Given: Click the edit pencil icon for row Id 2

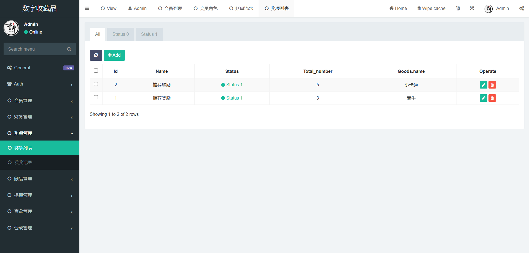Looking at the screenshot, I should (x=483, y=85).
